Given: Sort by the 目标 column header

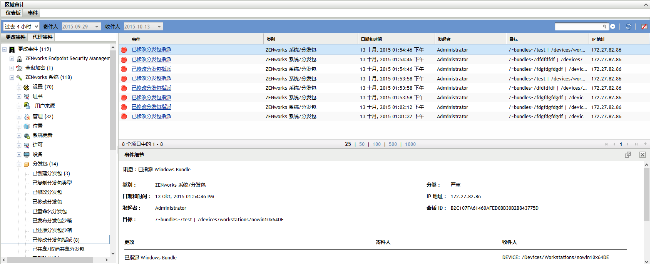Looking at the screenshot, I should [547, 39].
